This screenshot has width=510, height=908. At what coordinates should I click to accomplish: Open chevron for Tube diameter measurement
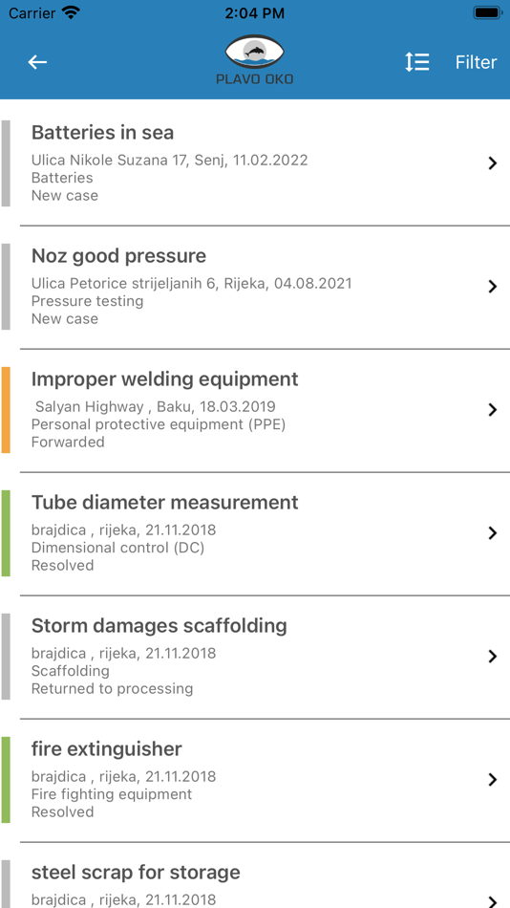(x=493, y=532)
